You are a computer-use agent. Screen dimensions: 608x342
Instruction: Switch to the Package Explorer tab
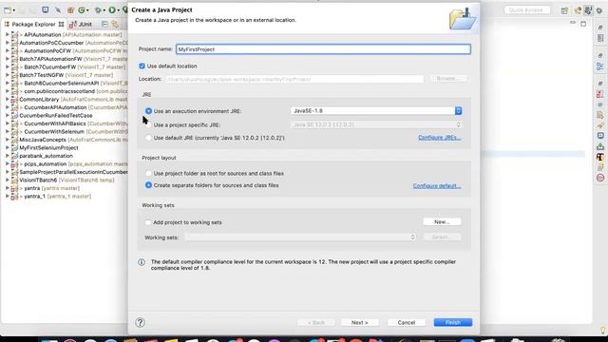[34, 24]
